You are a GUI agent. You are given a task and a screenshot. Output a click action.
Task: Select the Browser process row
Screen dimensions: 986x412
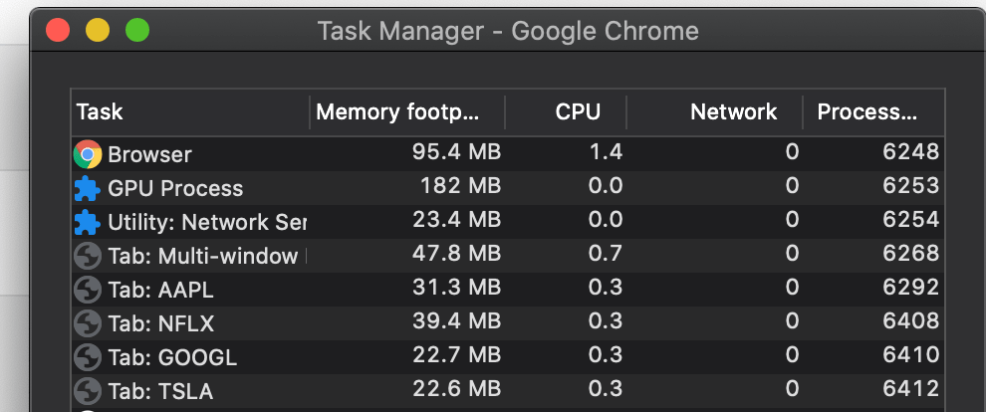pos(149,154)
